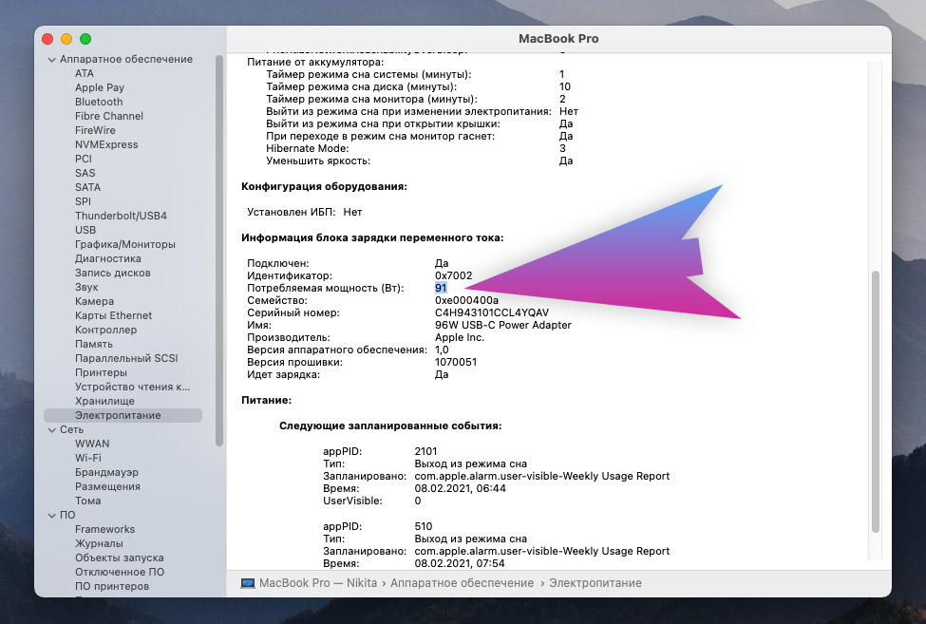This screenshot has width=926, height=624.
Task: Select Bluetooth in the sidebar
Action: coord(99,102)
